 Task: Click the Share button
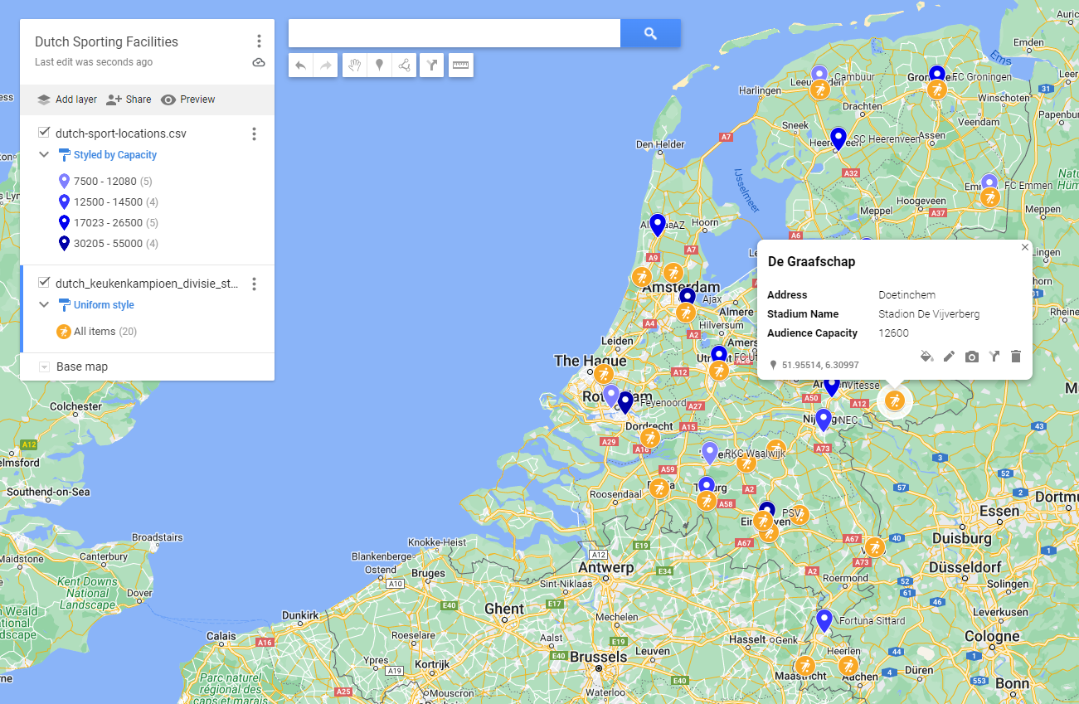coord(129,100)
